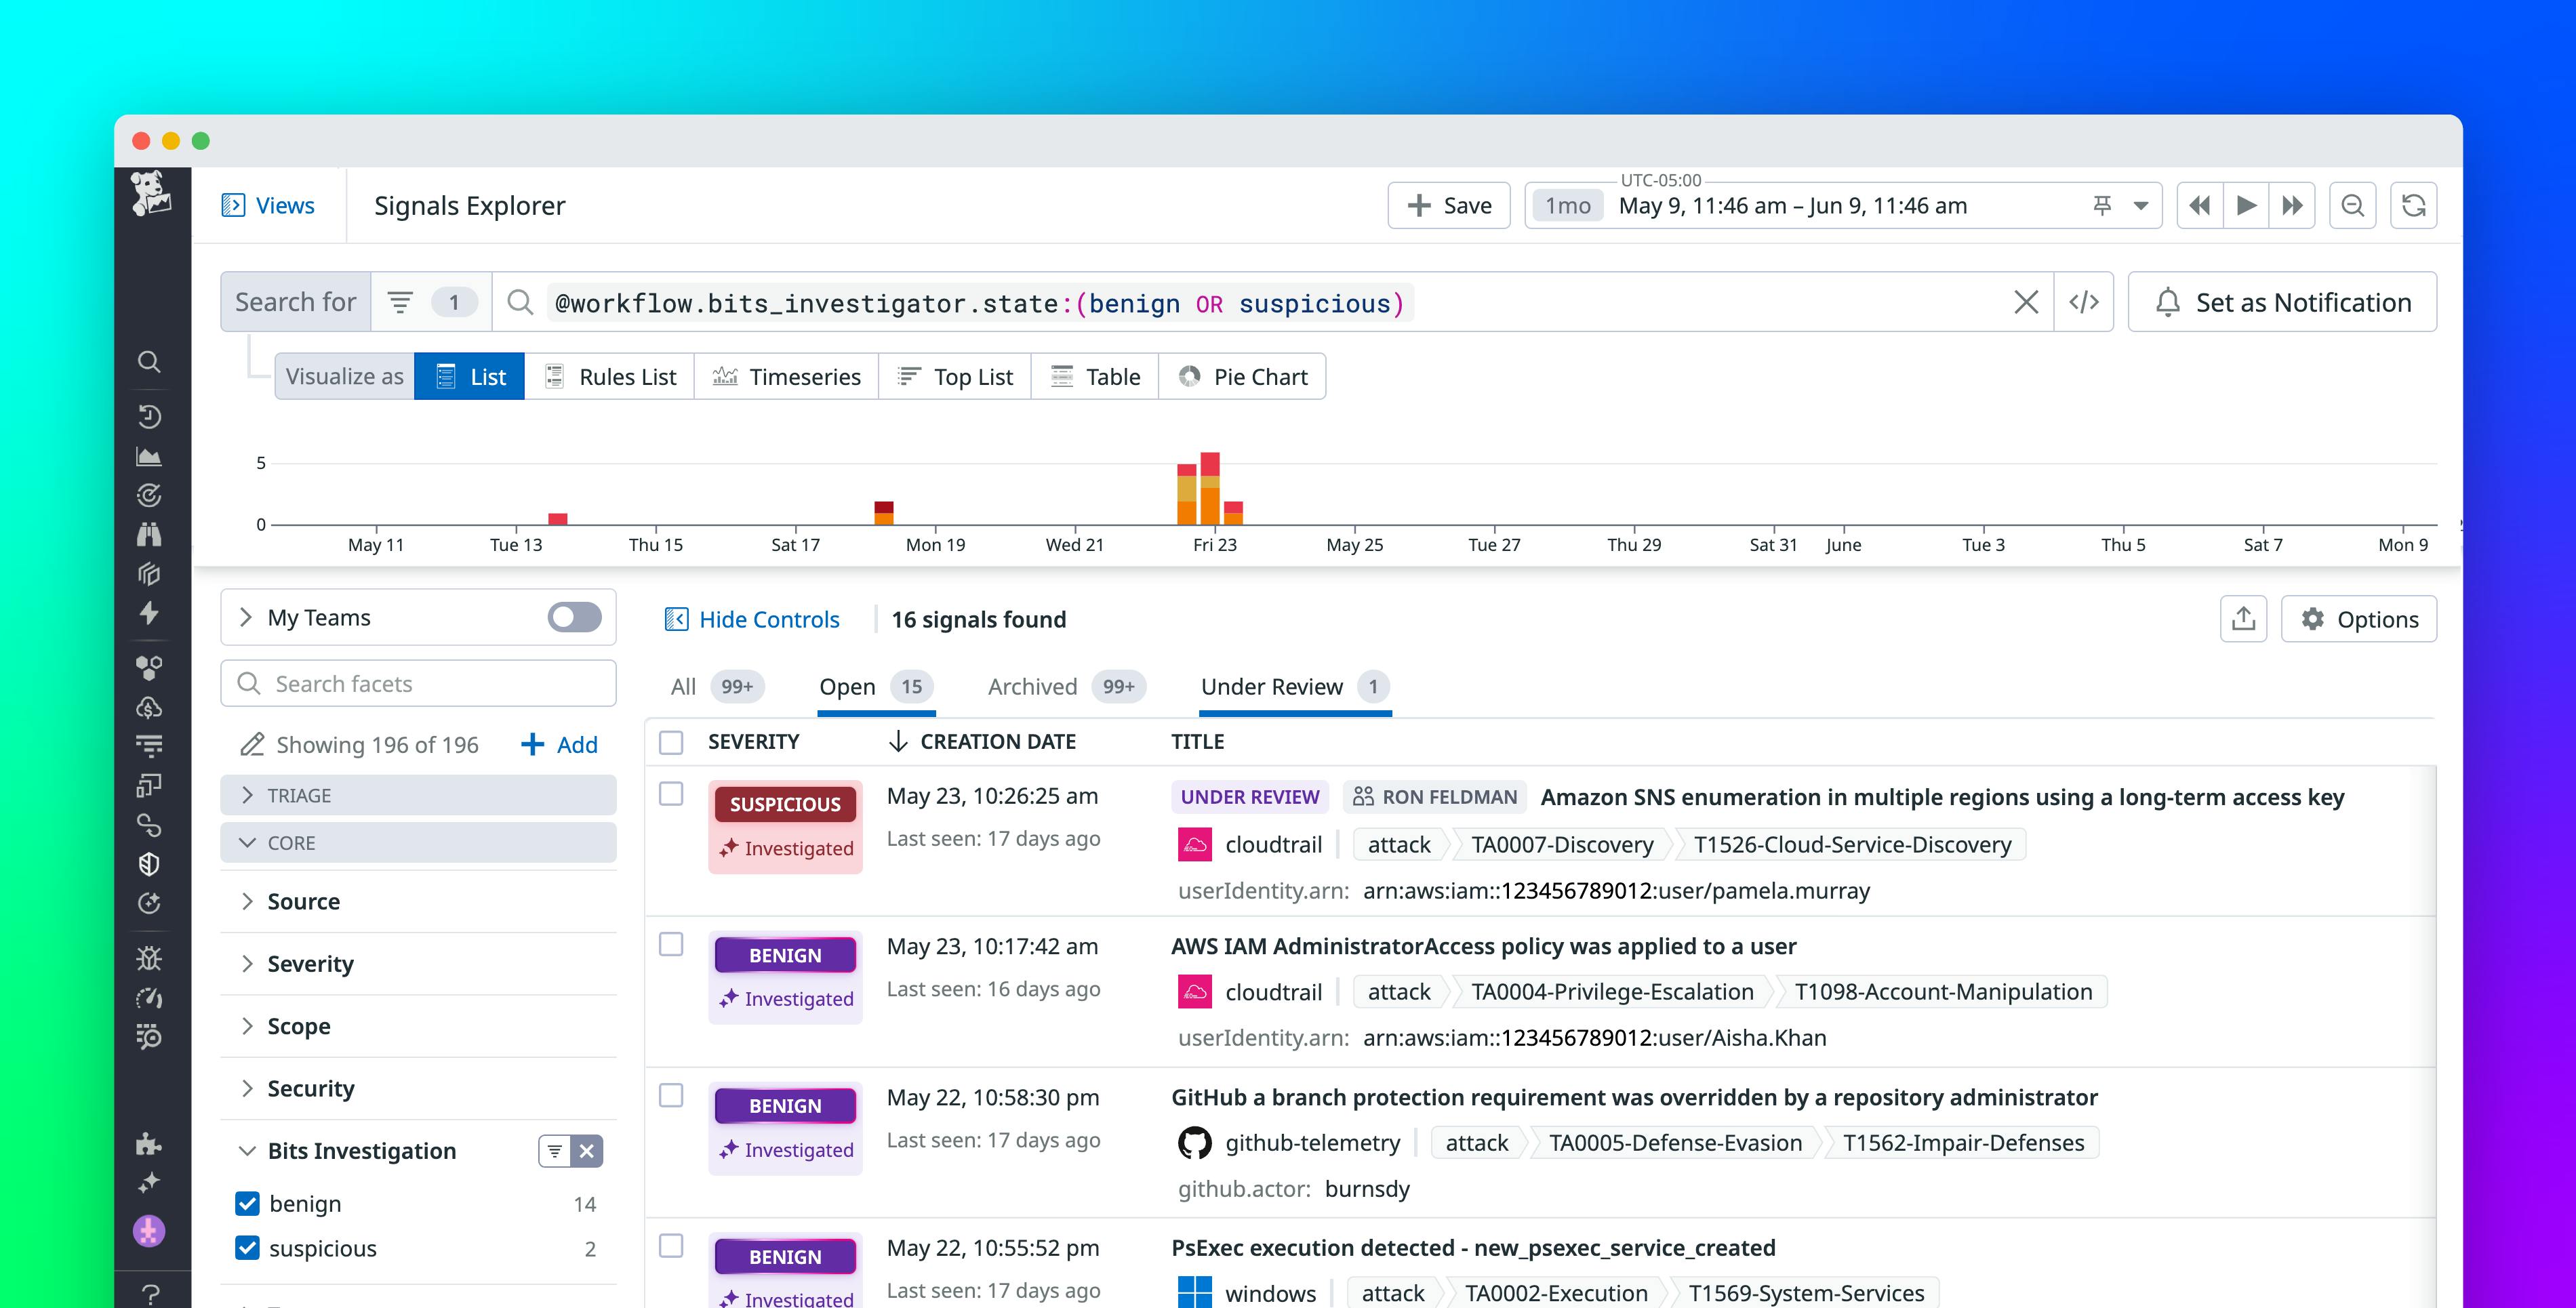2576x1308 pixels.
Task: Open the time range dropdown arrow near the pin
Action: pos(2140,205)
